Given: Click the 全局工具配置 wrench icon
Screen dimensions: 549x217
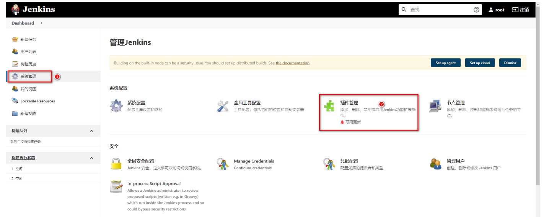Looking at the screenshot, I should pos(223,106).
